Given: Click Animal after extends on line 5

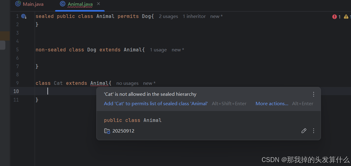Looking at the screenshot, I should pos(133,50).
